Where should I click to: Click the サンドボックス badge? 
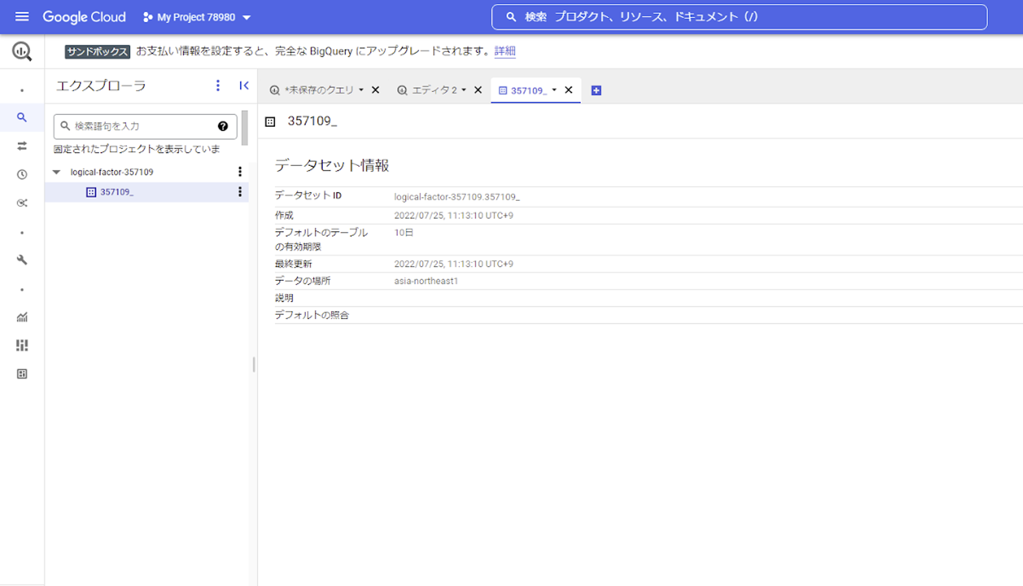tap(97, 52)
